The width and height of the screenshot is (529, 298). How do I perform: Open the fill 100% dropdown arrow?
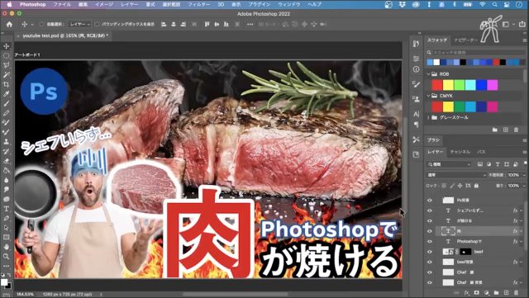(524, 186)
